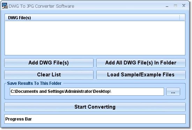Choose Add All DWG File(s) In Folder
Viewport: 192px width, 130px height.
pyautogui.click(x=141, y=63)
